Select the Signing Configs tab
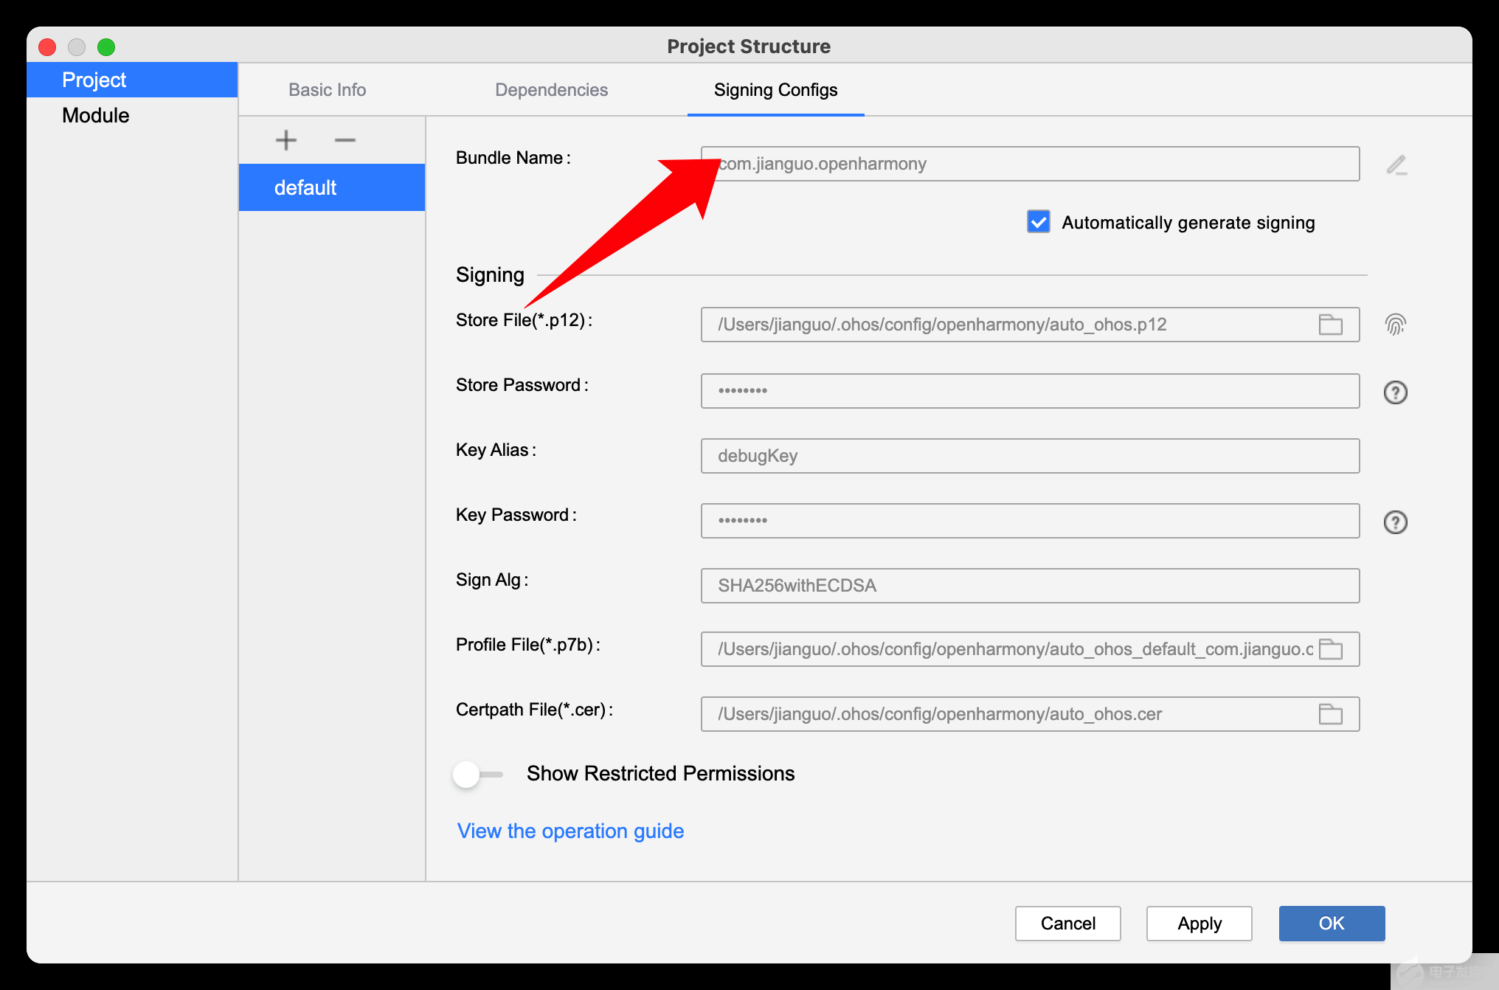 tap(775, 91)
